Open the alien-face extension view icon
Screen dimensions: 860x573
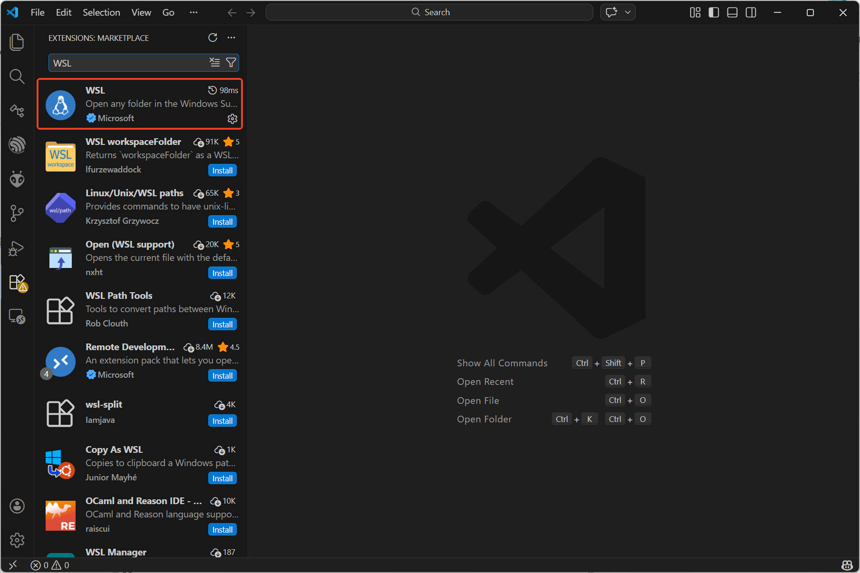click(x=17, y=179)
